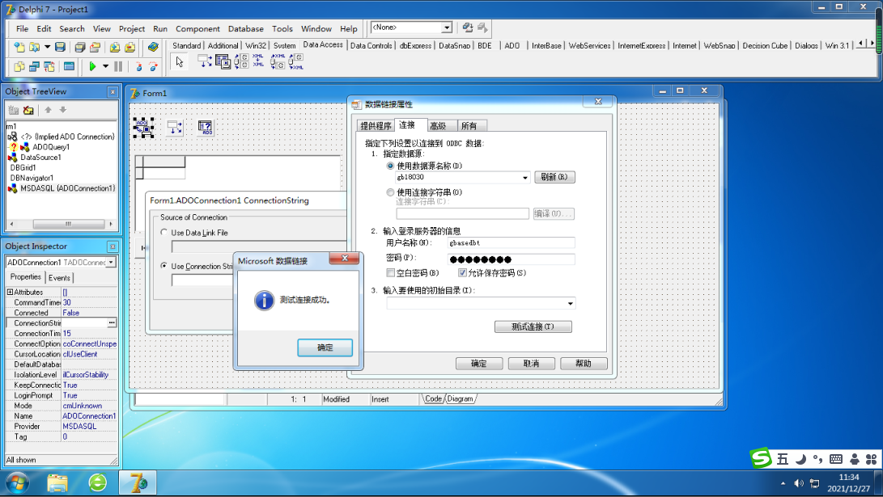Click the Toggle Form/Unit toolbar icon
Viewport: 883px width, 497px height.
click(x=49, y=66)
